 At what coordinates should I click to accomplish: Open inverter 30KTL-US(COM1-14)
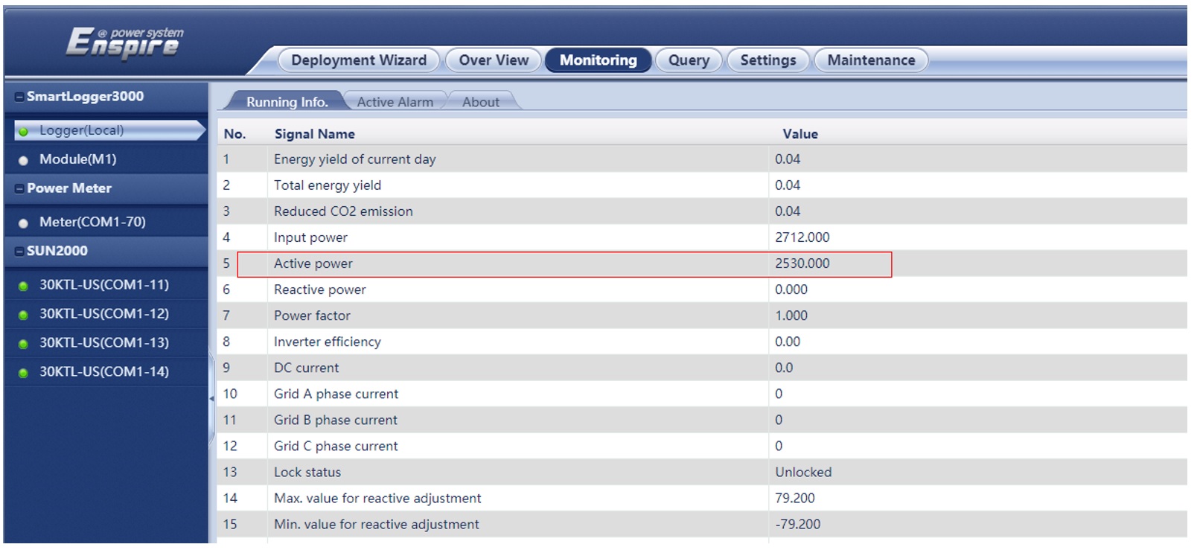tap(104, 371)
